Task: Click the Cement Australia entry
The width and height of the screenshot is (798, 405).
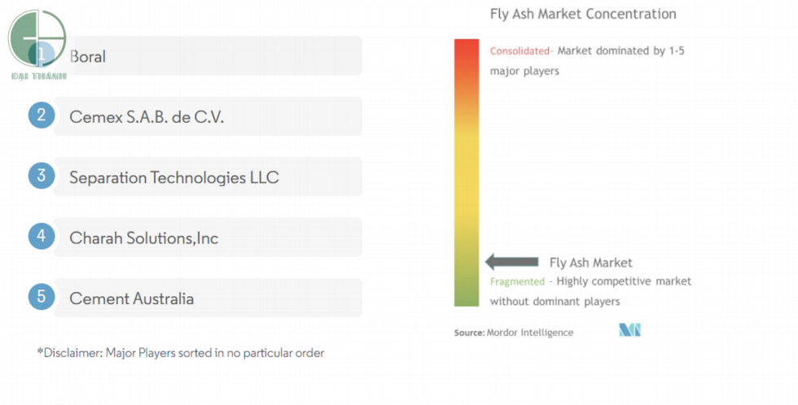Action: pyautogui.click(x=208, y=298)
